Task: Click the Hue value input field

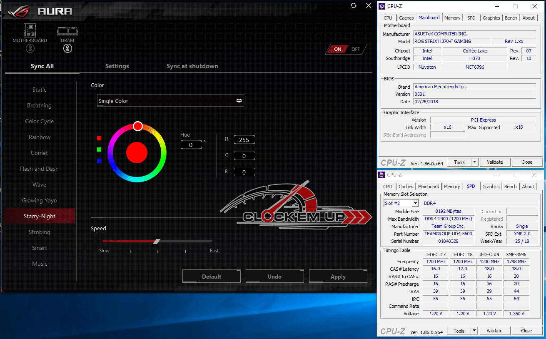Action: click(x=191, y=145)
